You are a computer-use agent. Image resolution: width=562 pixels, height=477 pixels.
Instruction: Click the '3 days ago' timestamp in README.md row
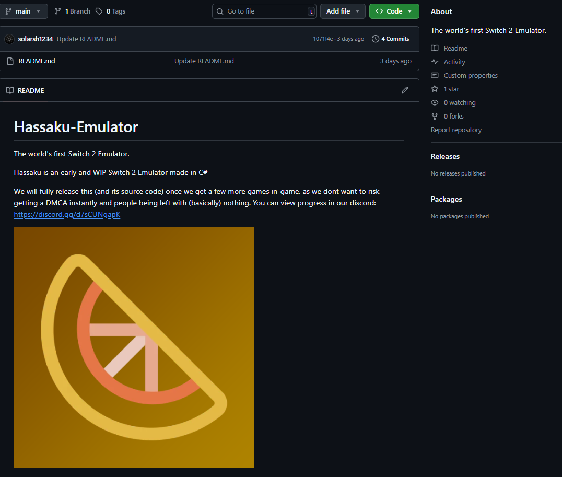tap(396, 61)
